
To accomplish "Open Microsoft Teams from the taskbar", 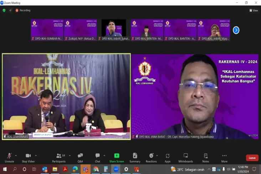I will coord(86,169).
